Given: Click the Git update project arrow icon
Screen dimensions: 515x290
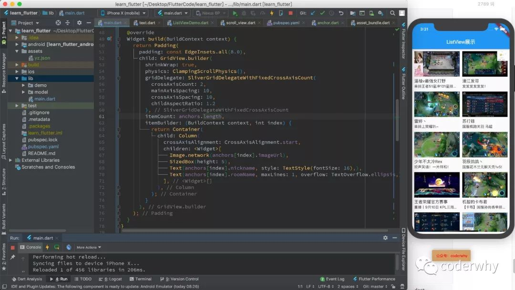Looking at the screenshot, I should 313,13.
